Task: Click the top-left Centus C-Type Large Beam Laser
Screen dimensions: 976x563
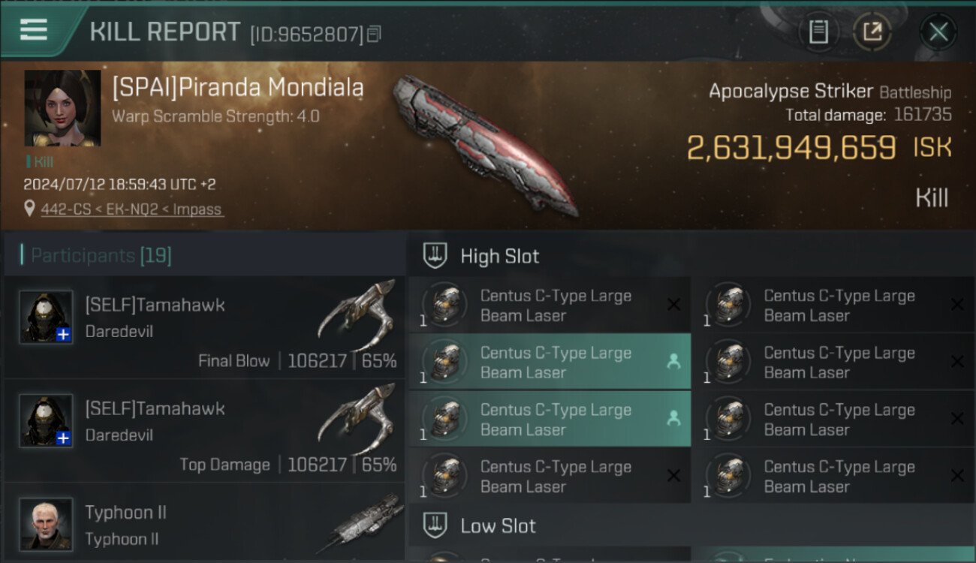Action: coord(550,305)
